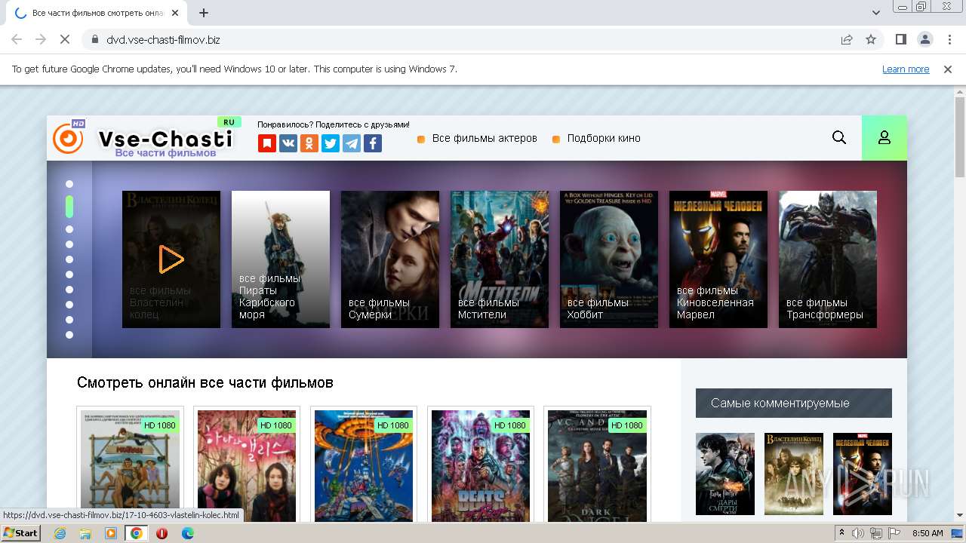This screenshot has height=543, width=966.
Task: Open File Explorer from taskbar
Action: click(x=85, y=533)
